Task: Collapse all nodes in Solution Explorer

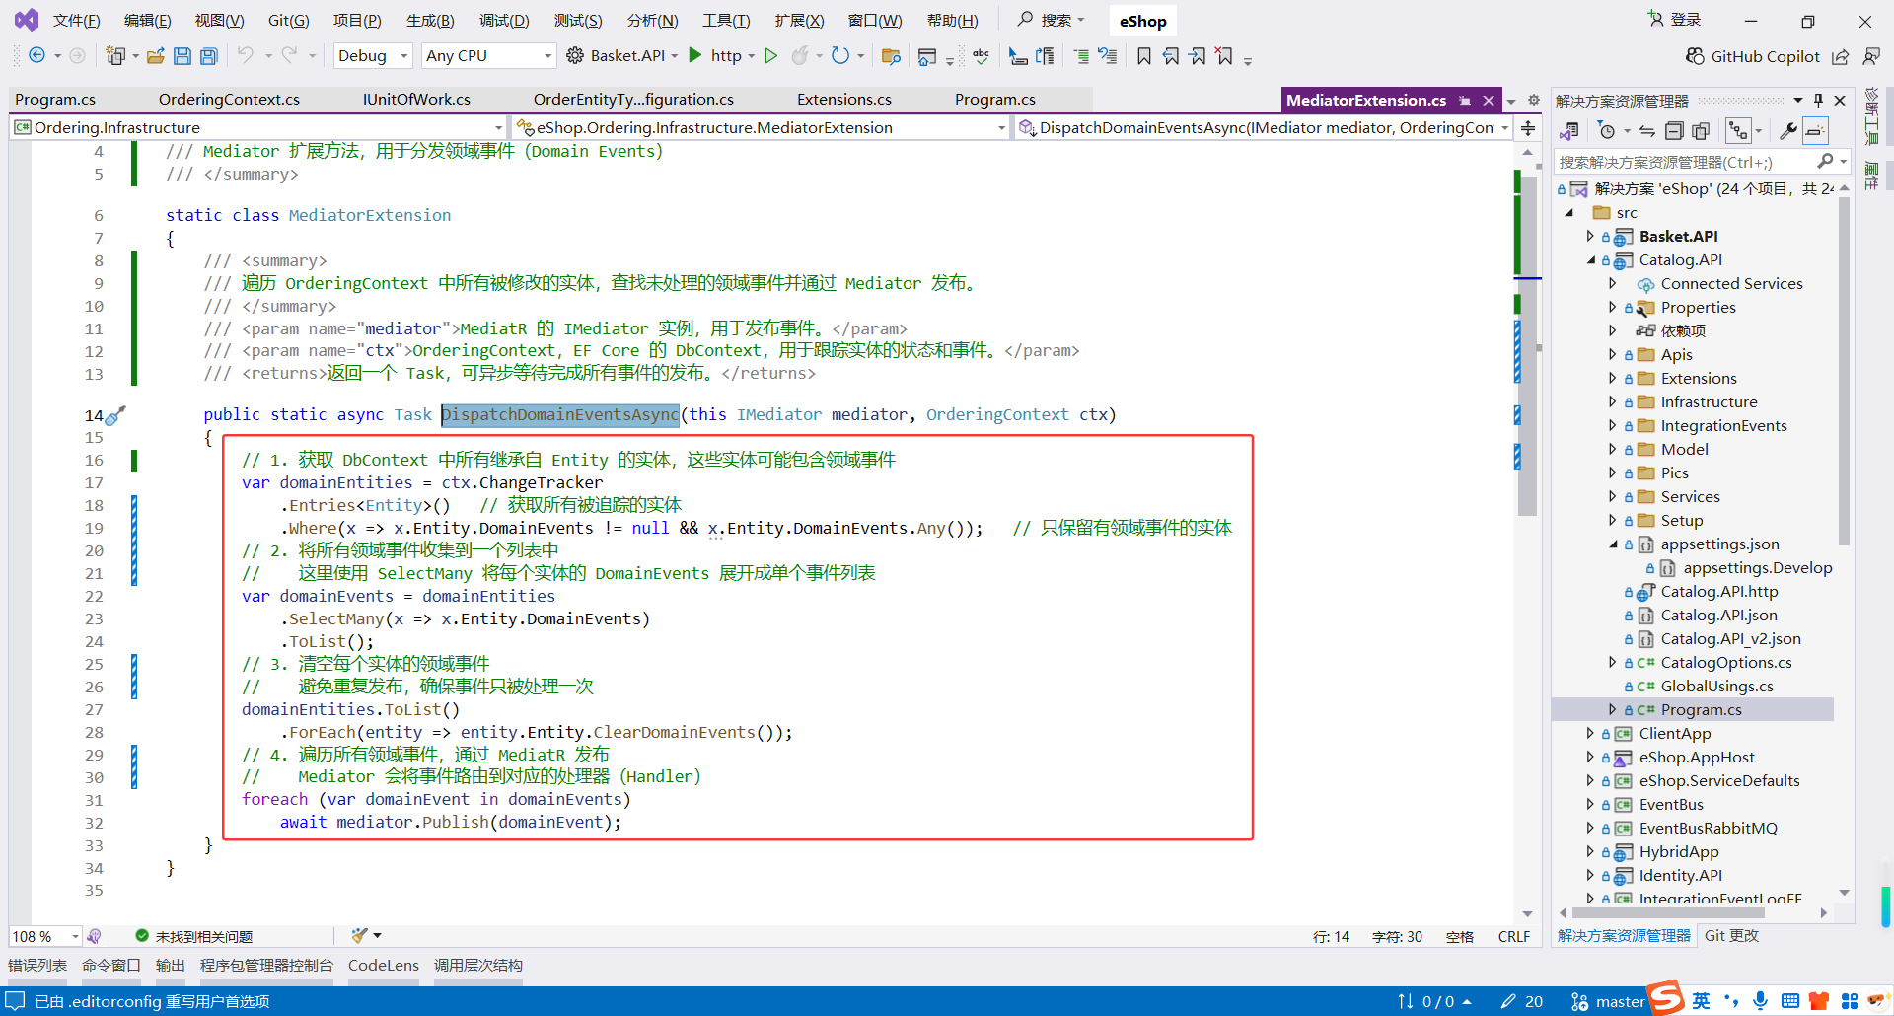Action: point(1674,130)
